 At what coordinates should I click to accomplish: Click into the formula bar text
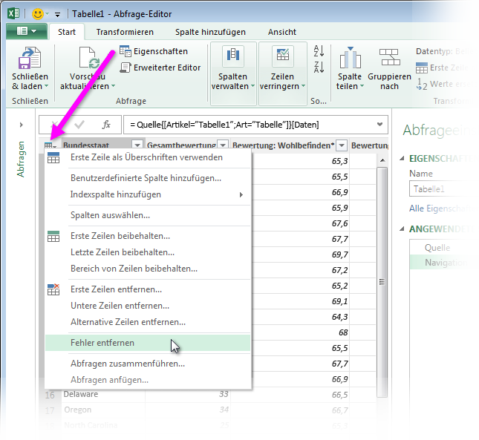(x=224, y=125)
